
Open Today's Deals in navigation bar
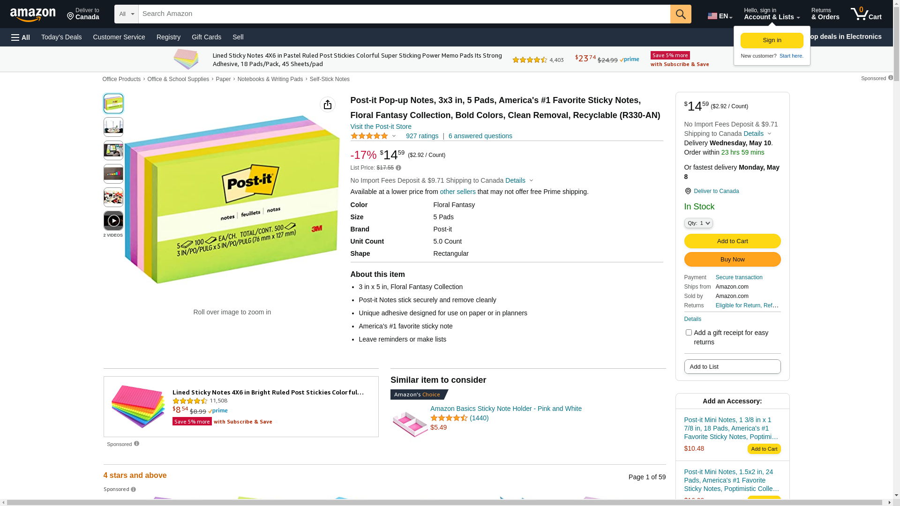coord(61,37)
